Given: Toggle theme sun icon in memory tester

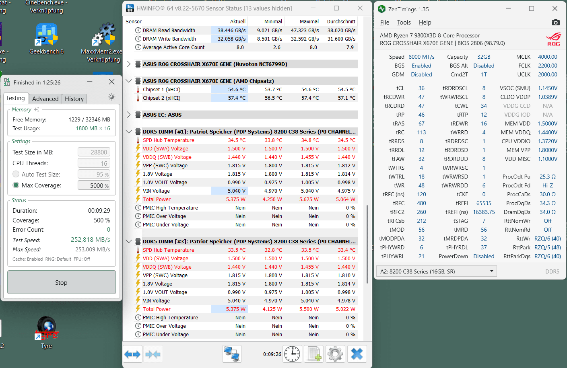Looking at the screenshot, I should (111, 97).
